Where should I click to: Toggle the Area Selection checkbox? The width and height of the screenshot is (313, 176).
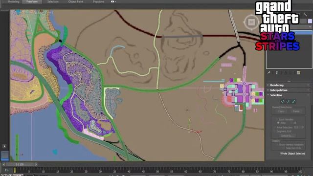point(275,127)
